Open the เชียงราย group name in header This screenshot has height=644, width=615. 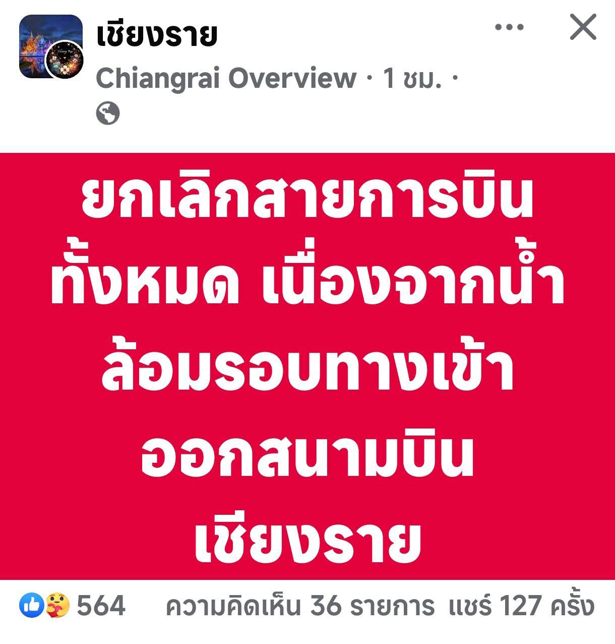click(156, 34)
